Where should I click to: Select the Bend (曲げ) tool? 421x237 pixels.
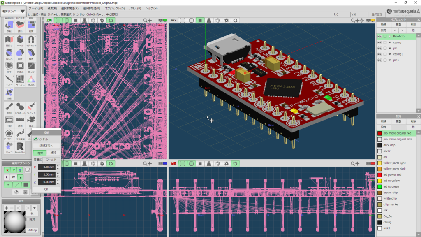point(20,54)
